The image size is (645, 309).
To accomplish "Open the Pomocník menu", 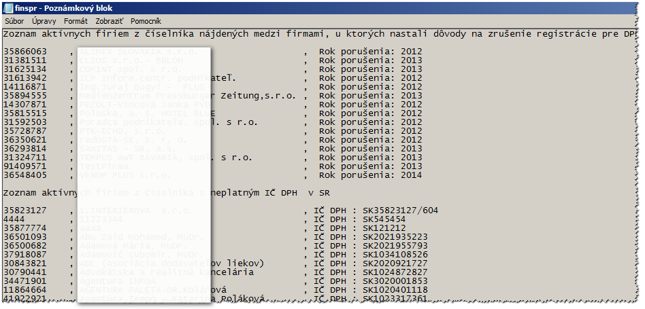I will [146, 21].
